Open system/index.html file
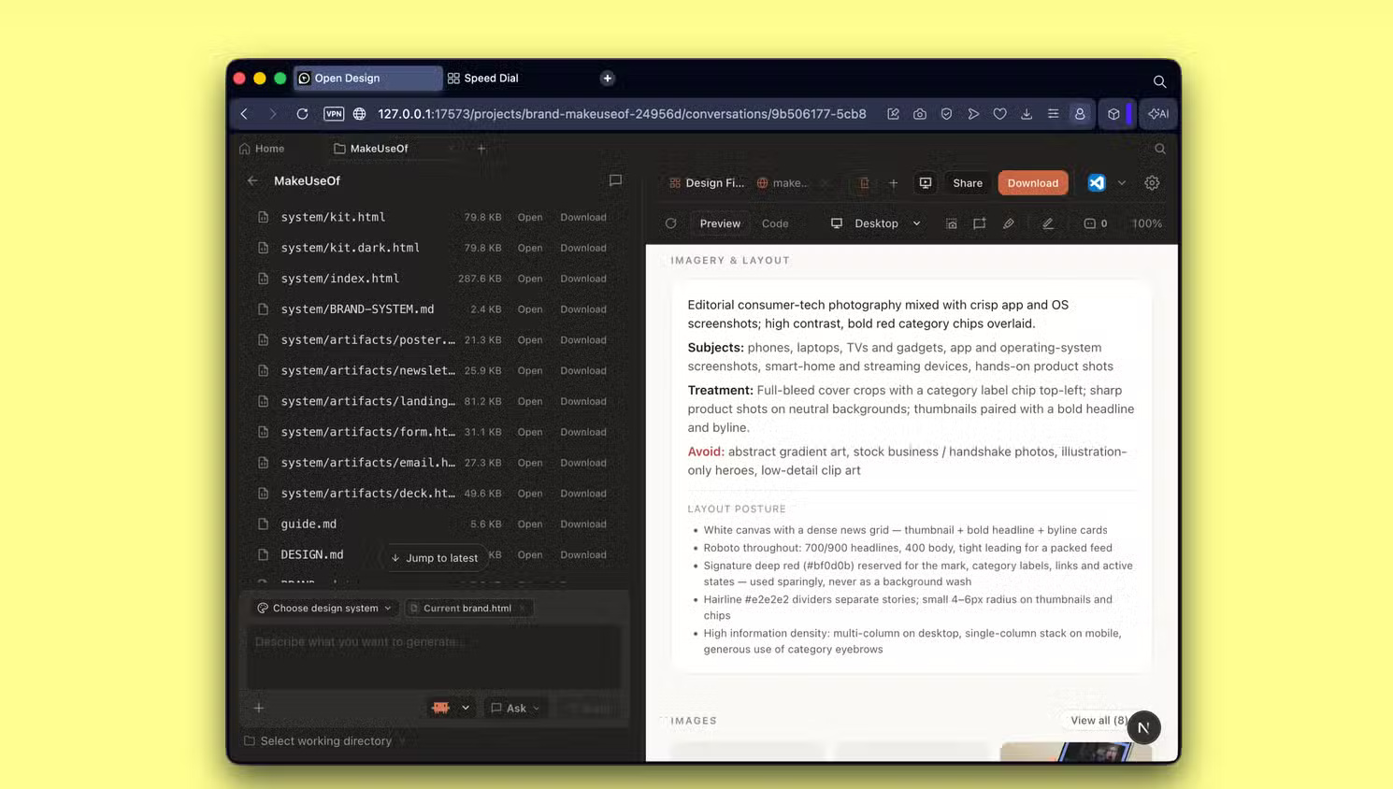Viewport: 1393px width, 789px height. (530, 279)
